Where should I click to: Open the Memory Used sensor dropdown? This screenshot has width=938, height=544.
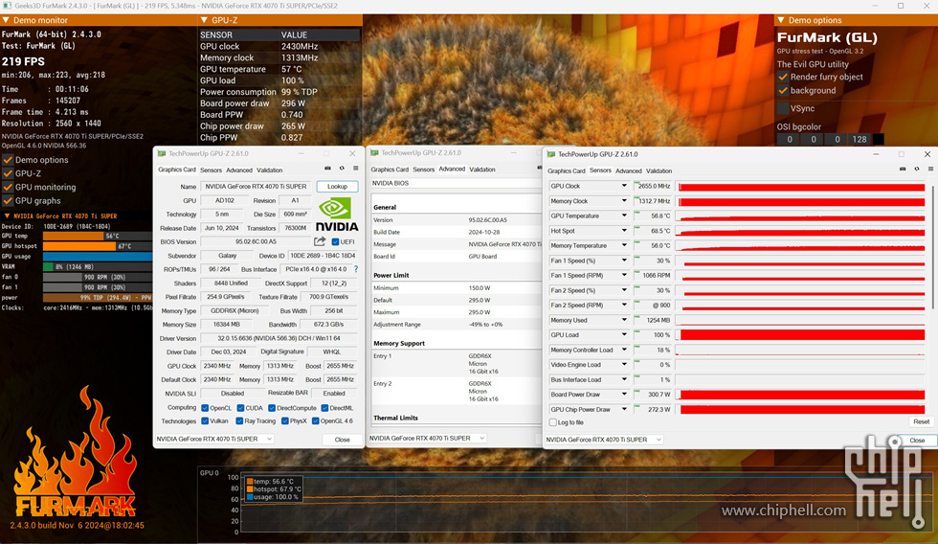click(x=624, y=320)
